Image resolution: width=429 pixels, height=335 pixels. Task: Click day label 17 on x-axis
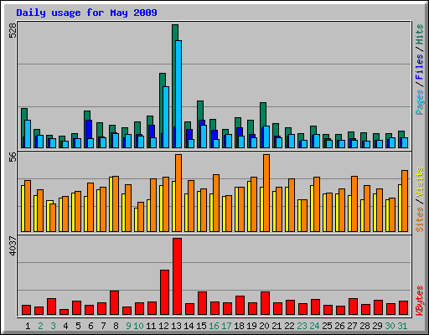[226, 326]
